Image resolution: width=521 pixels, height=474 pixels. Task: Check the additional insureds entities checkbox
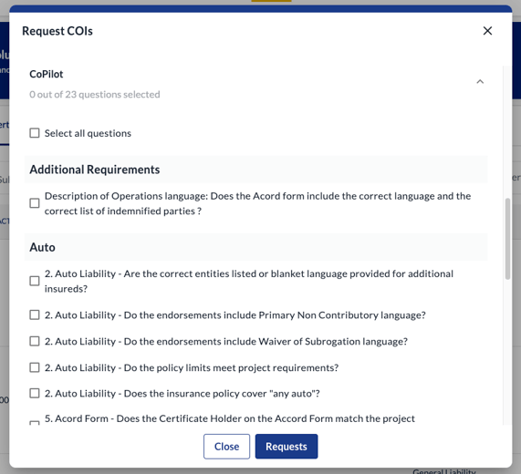(35, 281)
